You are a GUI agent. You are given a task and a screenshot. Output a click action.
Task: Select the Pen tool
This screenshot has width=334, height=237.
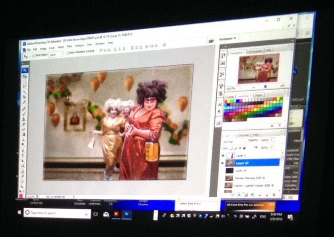pos(23,150)
